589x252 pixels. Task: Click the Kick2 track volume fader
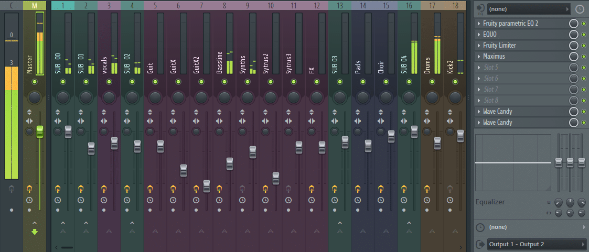tap(461, 136)
